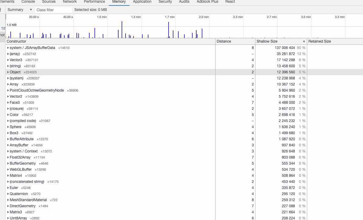Select the Quaternion row

[x=184, y=194]
